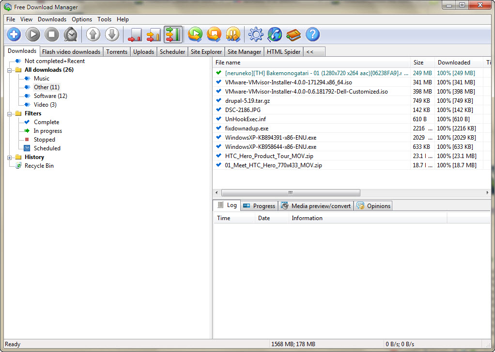The image size is (495, 352).
Task: Click the globe with phone dial icon
Action: point(275,34)
